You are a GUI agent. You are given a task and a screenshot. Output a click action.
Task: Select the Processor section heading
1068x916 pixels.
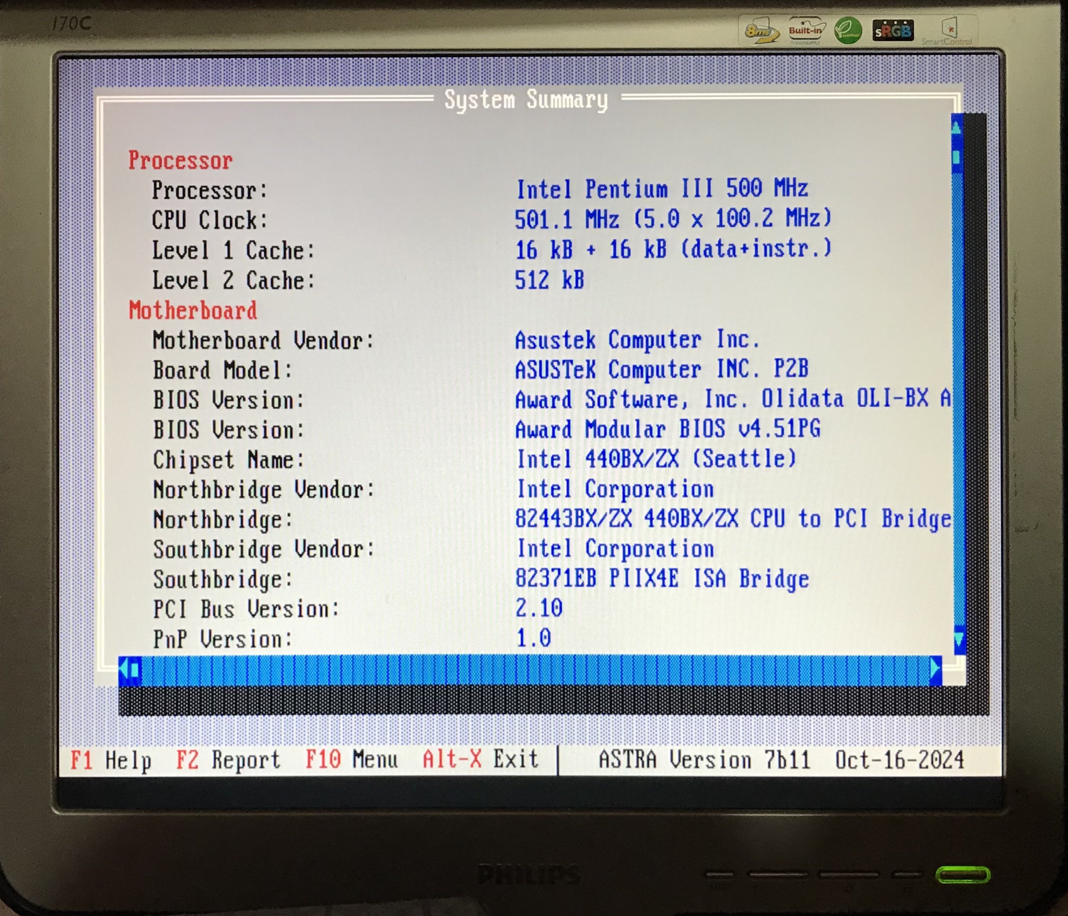(x=180, y=160)
